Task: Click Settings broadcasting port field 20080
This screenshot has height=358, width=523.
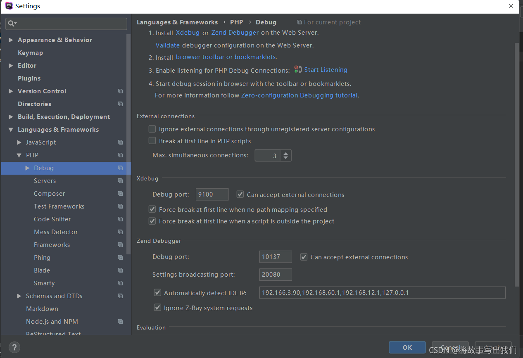Action: point(276,275)
